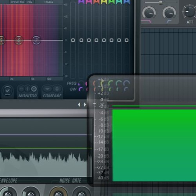This screenshot has width=196, height=196.
Task: Click the purple BW knob
Action: pos(81,89)
